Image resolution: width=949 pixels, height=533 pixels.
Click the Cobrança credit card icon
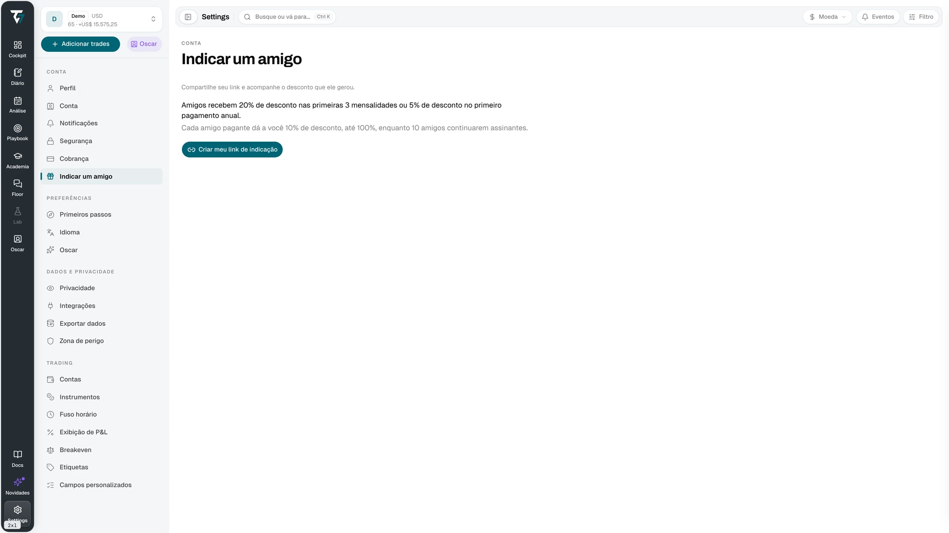(x=50, y=159)
